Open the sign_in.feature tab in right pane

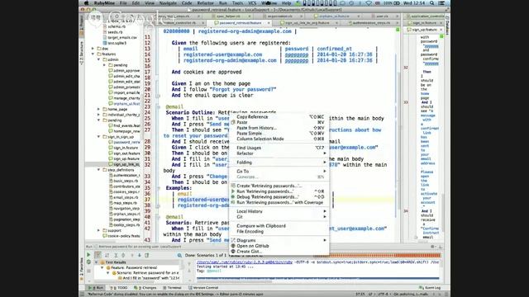tap(424, 23)
